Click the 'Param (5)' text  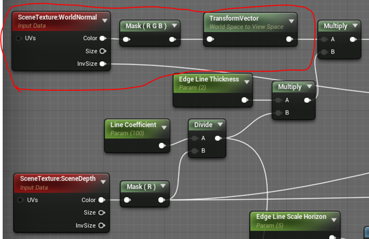pyautogui.click(x=270, y=225)
